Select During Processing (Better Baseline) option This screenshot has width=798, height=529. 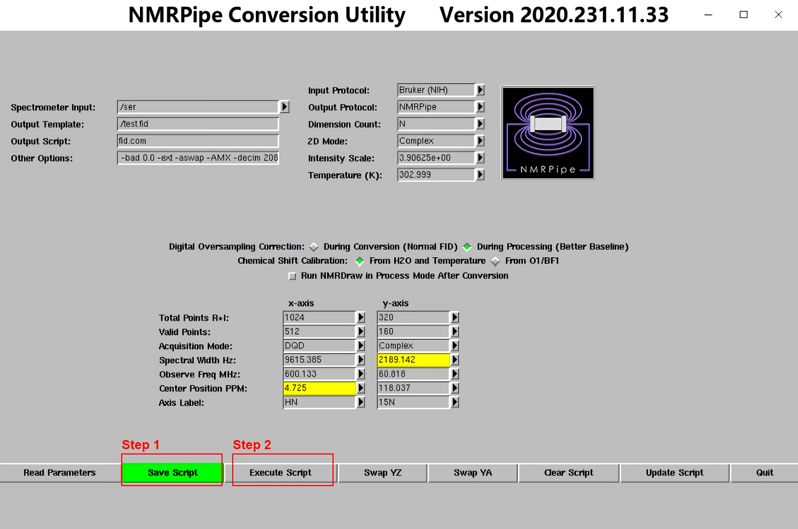click(467, 247)
